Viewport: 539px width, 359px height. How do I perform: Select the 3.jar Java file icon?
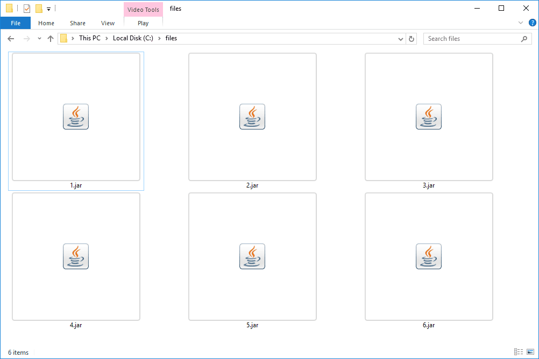click(429, 117)
